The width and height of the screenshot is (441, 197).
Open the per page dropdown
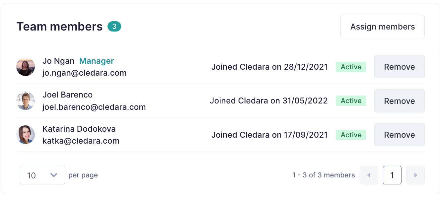(42, 175)
